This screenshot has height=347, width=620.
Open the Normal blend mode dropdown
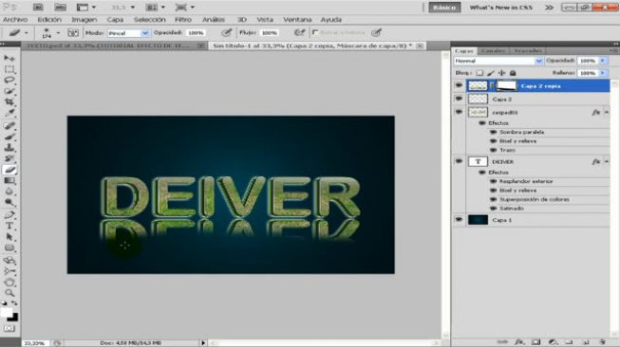coord(498,61)
